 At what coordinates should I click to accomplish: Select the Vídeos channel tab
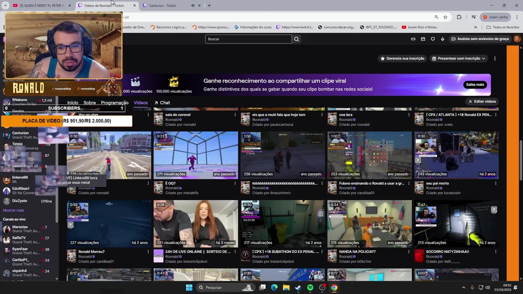pyautogui.click(x=141, y=103)
